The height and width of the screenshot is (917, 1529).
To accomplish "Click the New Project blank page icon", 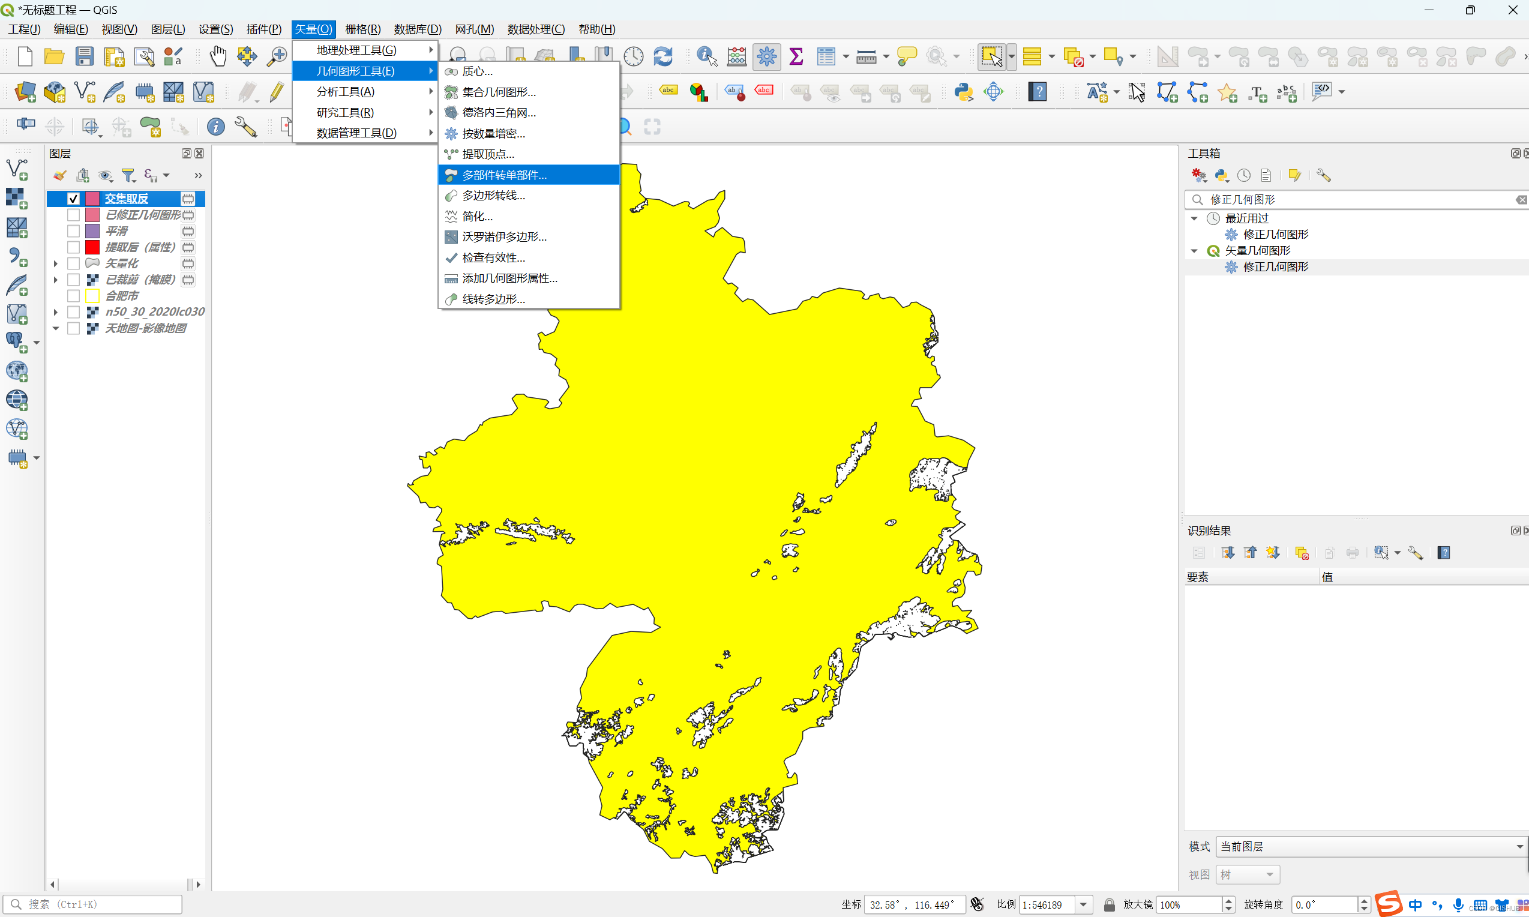I will coord(25,57).
